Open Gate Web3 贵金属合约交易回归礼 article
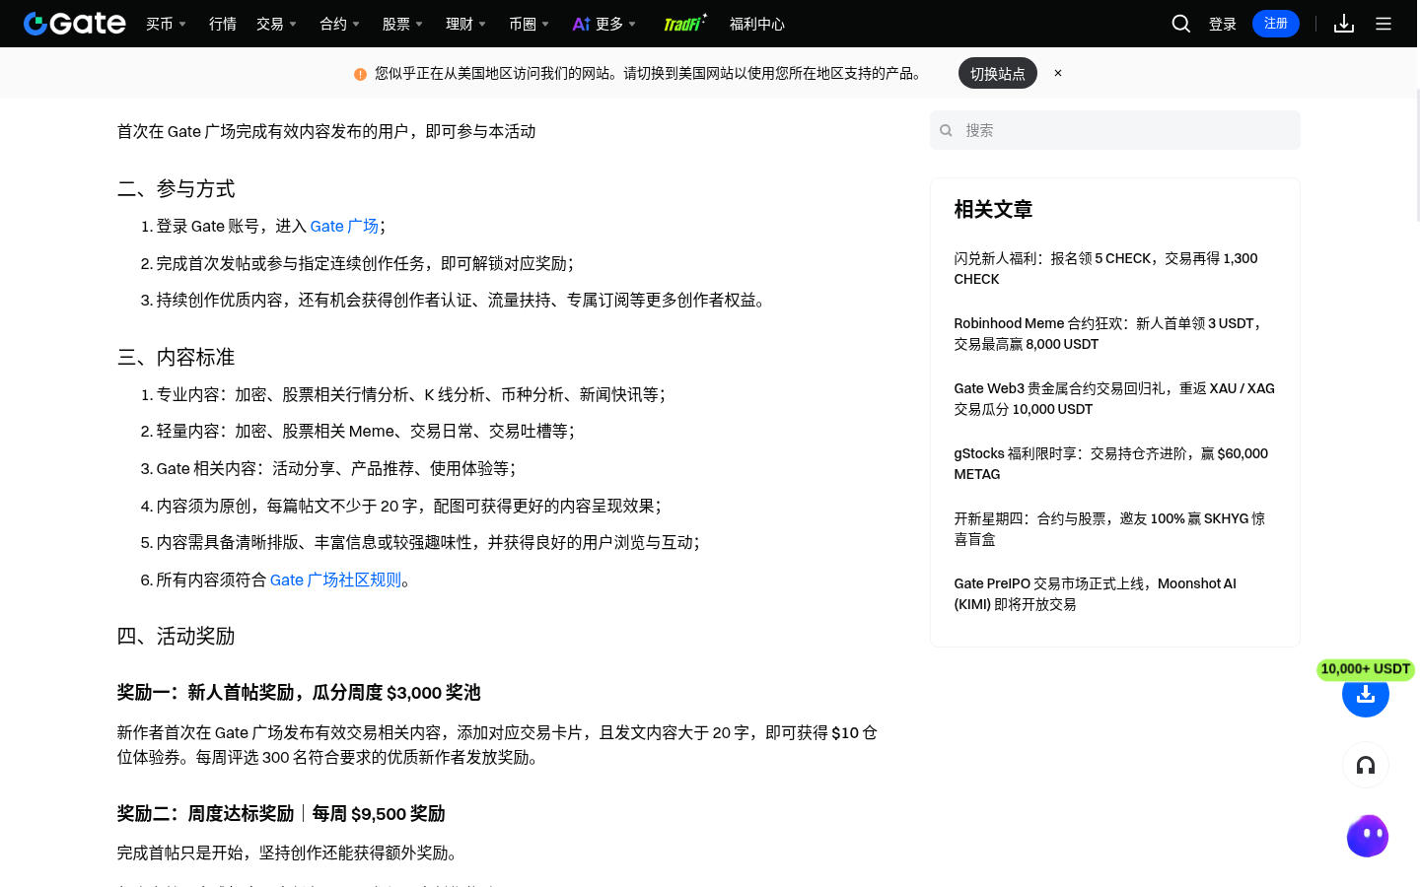The height and width of the screenshot is (887, 1420). [x=1114, y=399]
